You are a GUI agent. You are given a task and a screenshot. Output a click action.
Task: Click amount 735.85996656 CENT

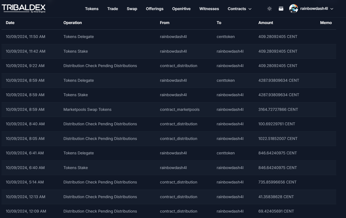277,182
